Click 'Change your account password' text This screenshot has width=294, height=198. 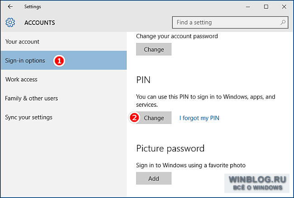177,36
